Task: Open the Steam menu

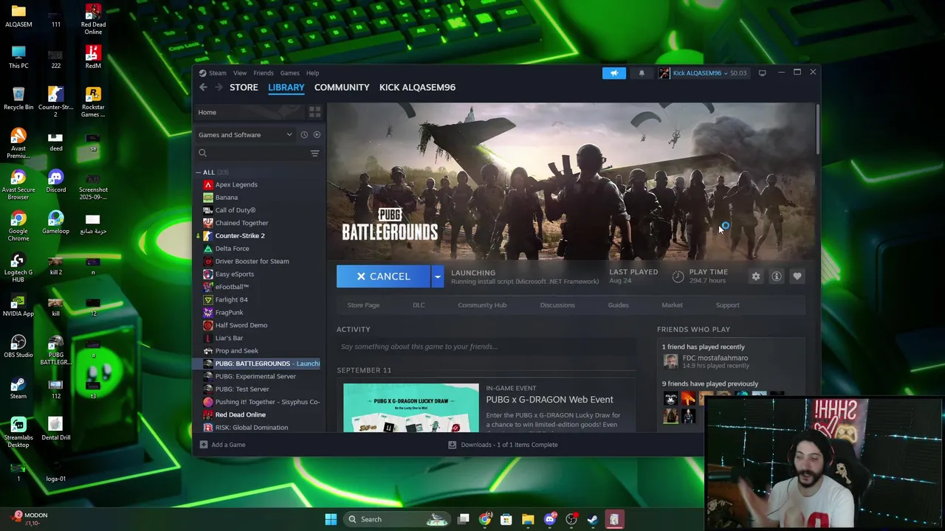Action: pos(217,73)
